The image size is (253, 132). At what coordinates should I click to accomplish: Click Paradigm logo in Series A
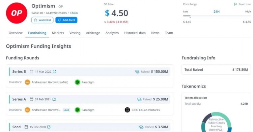tap(78, 110)
